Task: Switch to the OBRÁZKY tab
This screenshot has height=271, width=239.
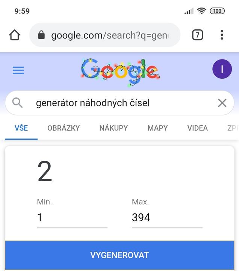Action: (64, 128)
